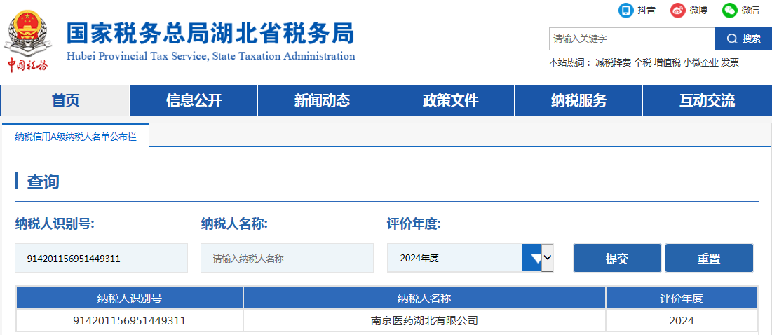Viewport: 772px width, 335px height.
Task: Click the WeChat (微信) icon
Action: pyautogui.click(x=730, y=10)
